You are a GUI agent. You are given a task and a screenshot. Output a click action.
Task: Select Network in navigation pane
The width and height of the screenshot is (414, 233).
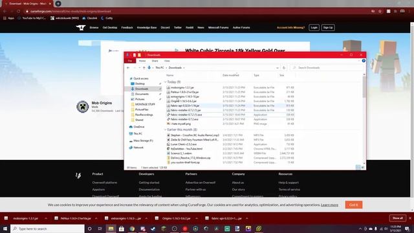(x=138, y=148)
